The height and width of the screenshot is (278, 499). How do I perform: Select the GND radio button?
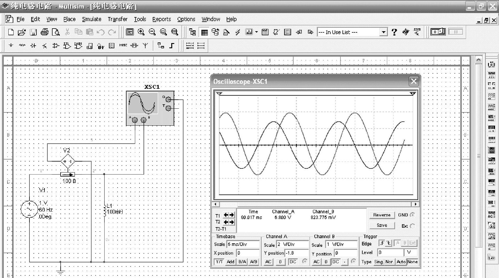point(412,215)
